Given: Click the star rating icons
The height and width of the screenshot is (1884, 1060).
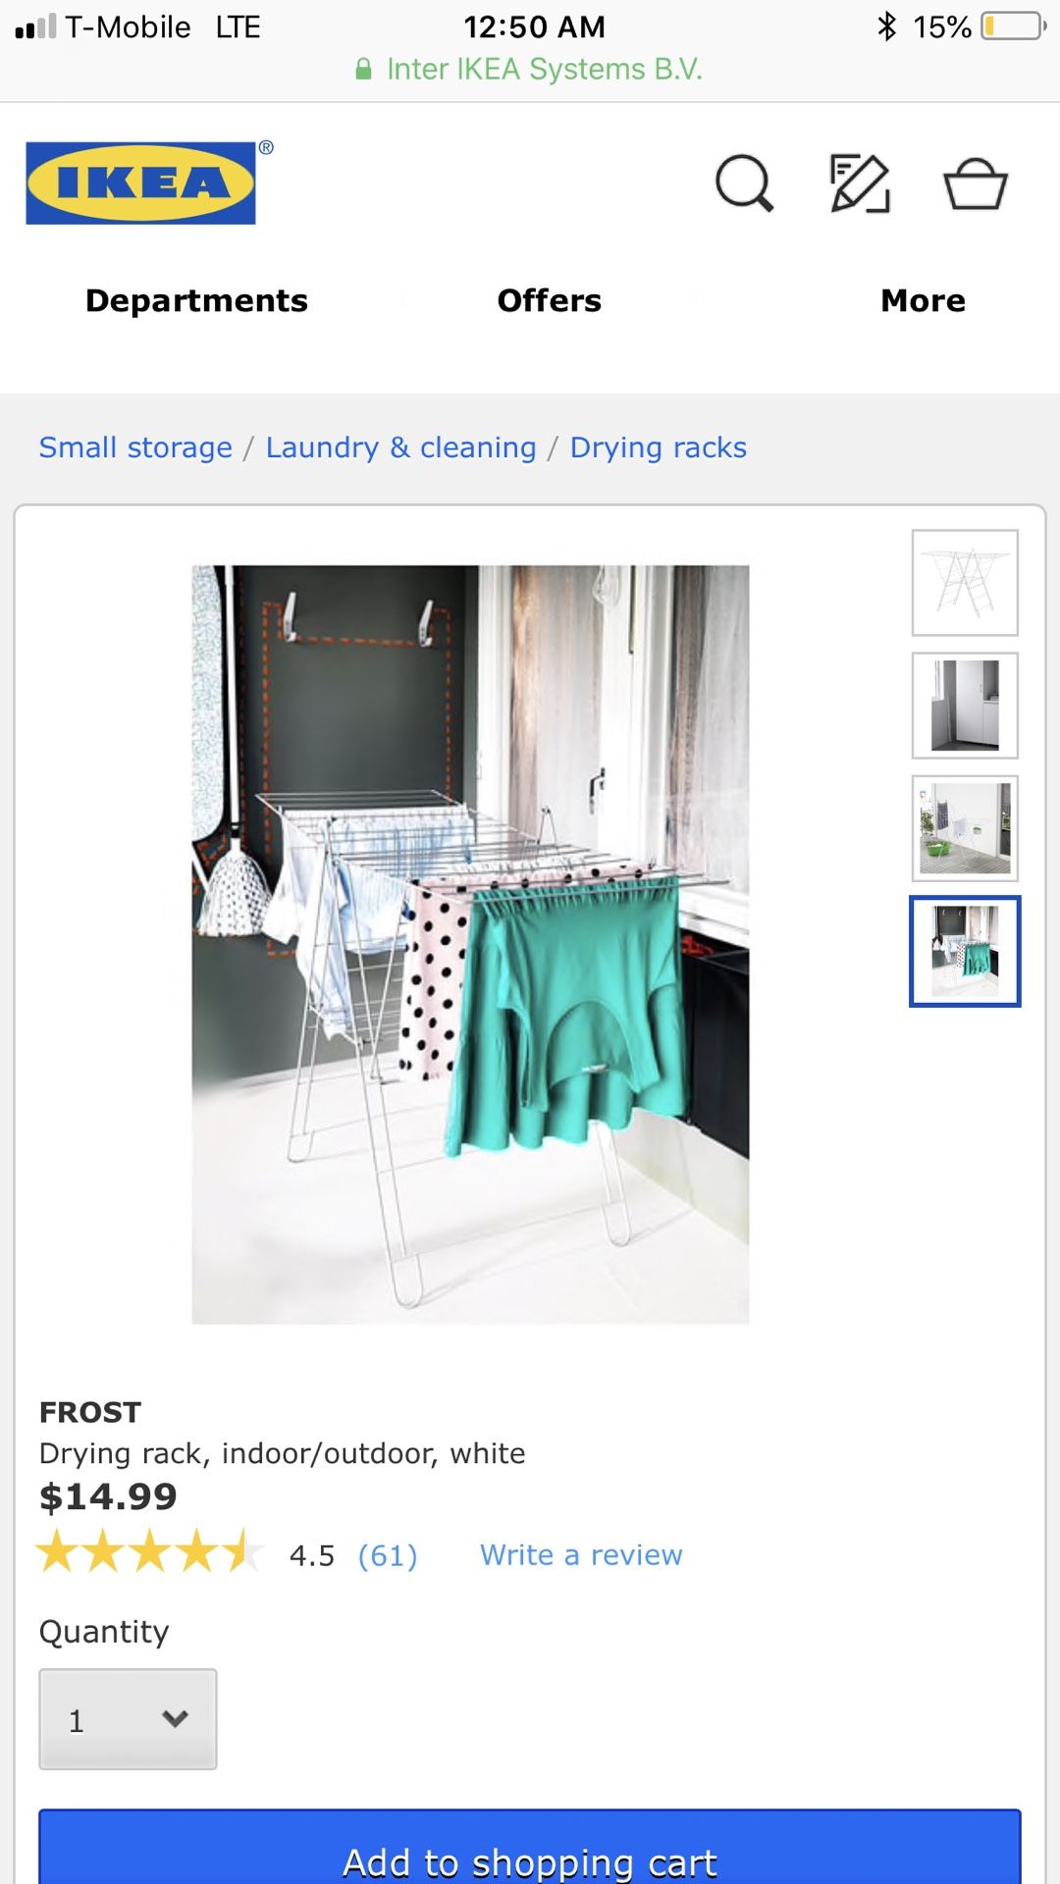Looking at the screenshot, I should pos(150,1552).
